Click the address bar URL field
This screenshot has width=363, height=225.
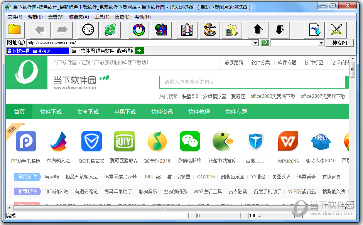click(140, 43)
